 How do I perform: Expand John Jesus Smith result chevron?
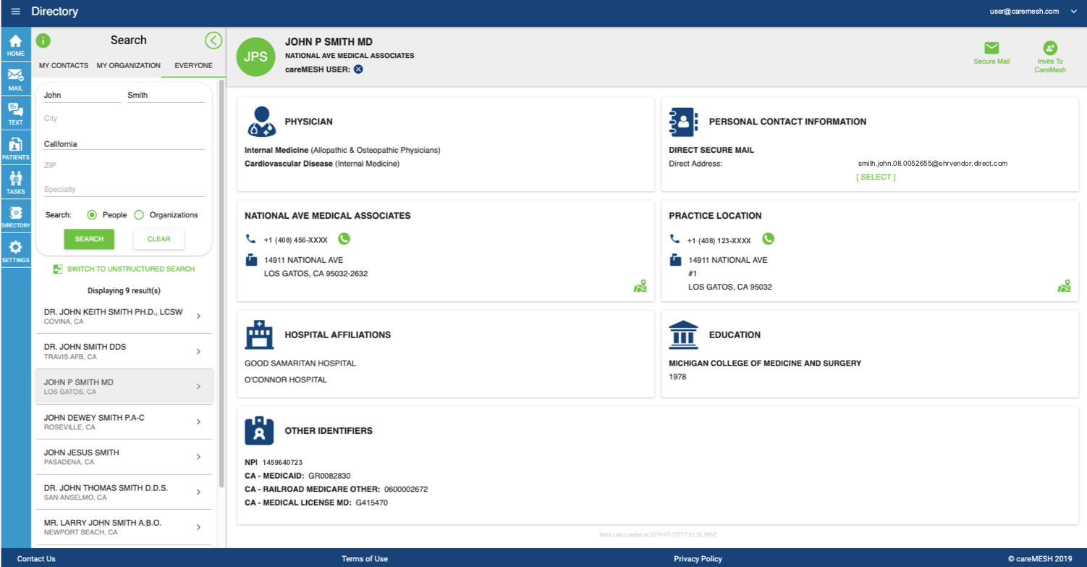pos(198,457)
